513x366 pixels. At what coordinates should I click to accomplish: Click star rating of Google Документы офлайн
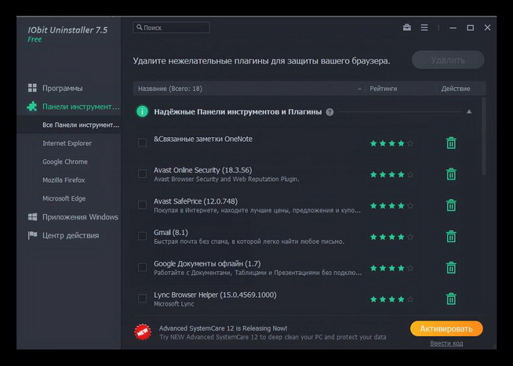point(391,268)
